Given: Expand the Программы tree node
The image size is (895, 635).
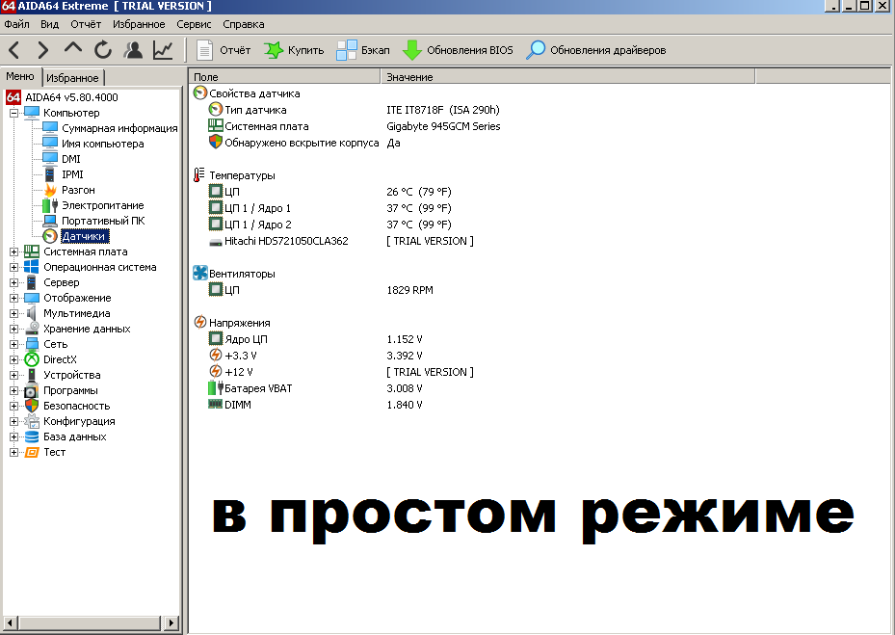Looking at the screenshot, I should [x=13, y=390].
